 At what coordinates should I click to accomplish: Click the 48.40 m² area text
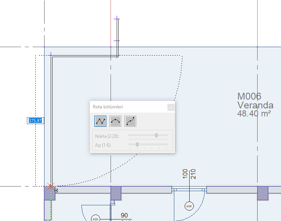click(254, 113)
